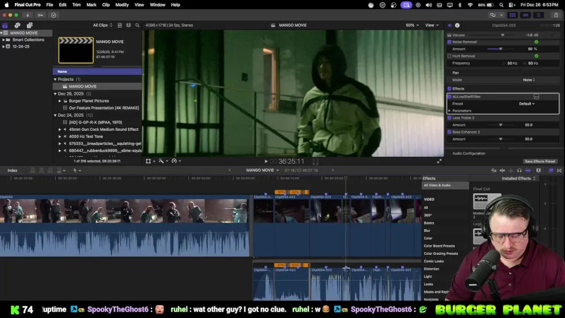Click the Import Media arrow icon

tap(27, 15)
